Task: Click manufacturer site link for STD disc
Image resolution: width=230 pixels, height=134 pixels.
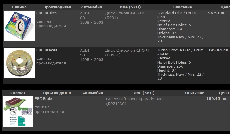Action: click(x=51, y=24)
